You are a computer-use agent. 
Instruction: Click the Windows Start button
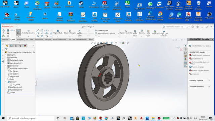pyautogui.click(x=3, y=118)
